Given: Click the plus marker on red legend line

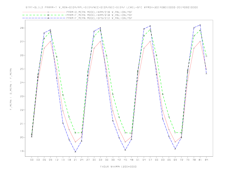Looking at the screenshot, I should click(48, 12).
